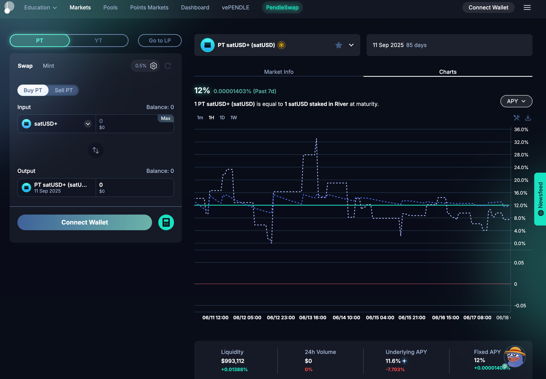546x379 pixels.
Task: Open the Pools nav item
Action: coord(110,7)
